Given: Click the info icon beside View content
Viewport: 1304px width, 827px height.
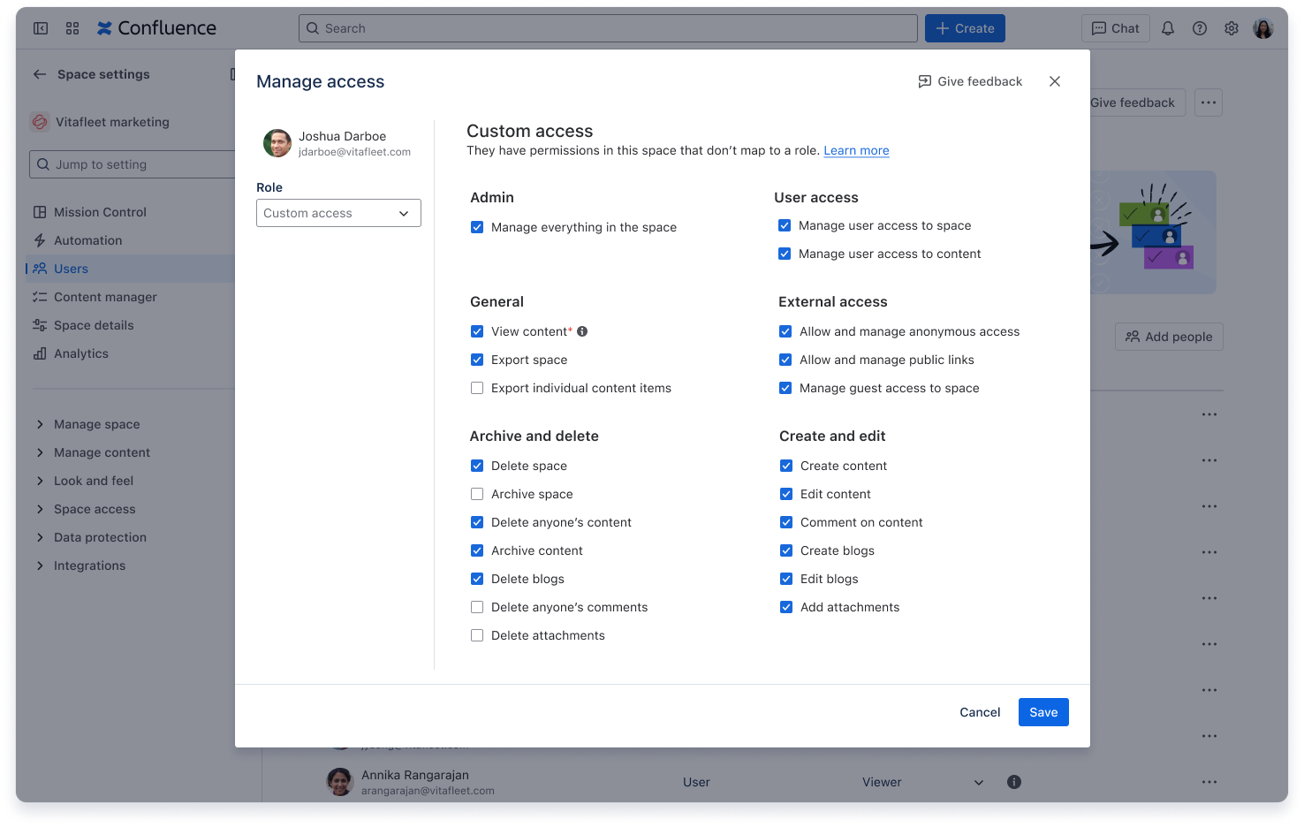Looking at the screenshot, I should pos(582,331).
